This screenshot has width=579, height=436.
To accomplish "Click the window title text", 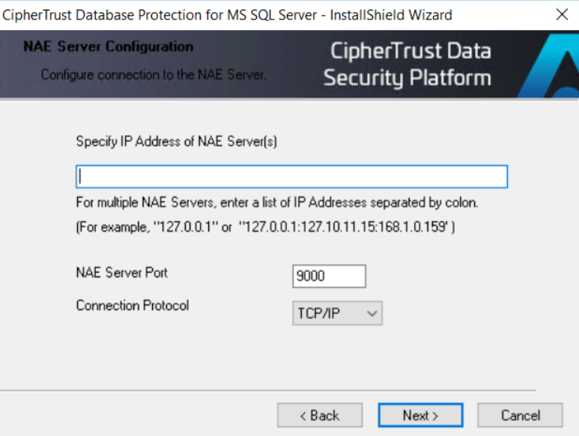I will point(227,15).
